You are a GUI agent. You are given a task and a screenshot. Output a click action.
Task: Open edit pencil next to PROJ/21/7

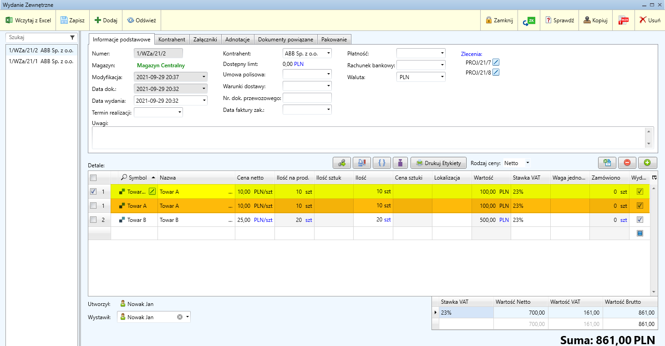tap(496, 62)
